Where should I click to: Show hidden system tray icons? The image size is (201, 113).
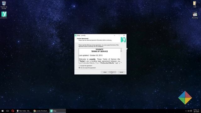[186, 111]
